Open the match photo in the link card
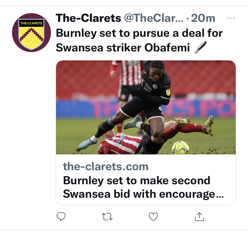Viewport: 248px width, 233px height. (x=146, y=107)
